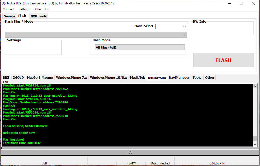Select the NXPlatform tab
Screen dimensions: 260x166
coord(157,78)
